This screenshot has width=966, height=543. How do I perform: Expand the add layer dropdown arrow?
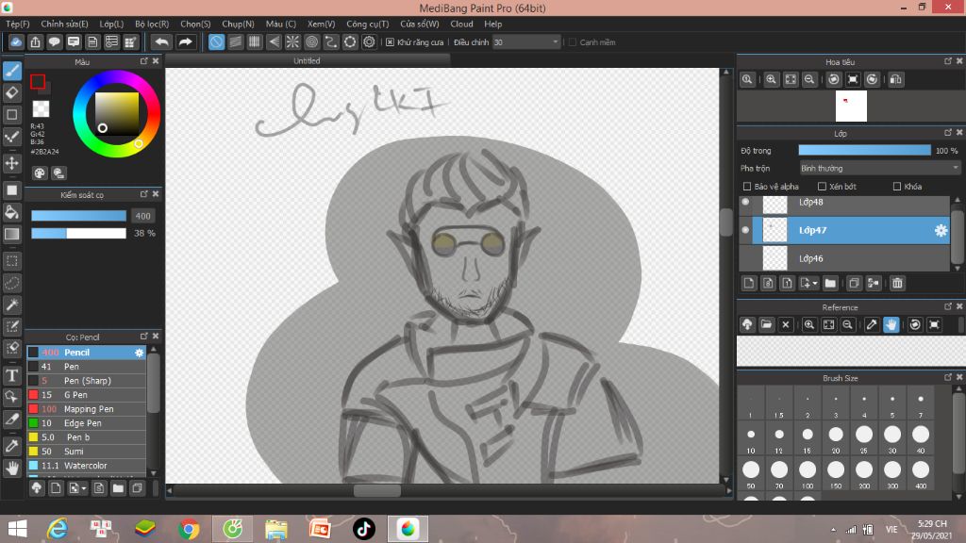tap(815, 284)
